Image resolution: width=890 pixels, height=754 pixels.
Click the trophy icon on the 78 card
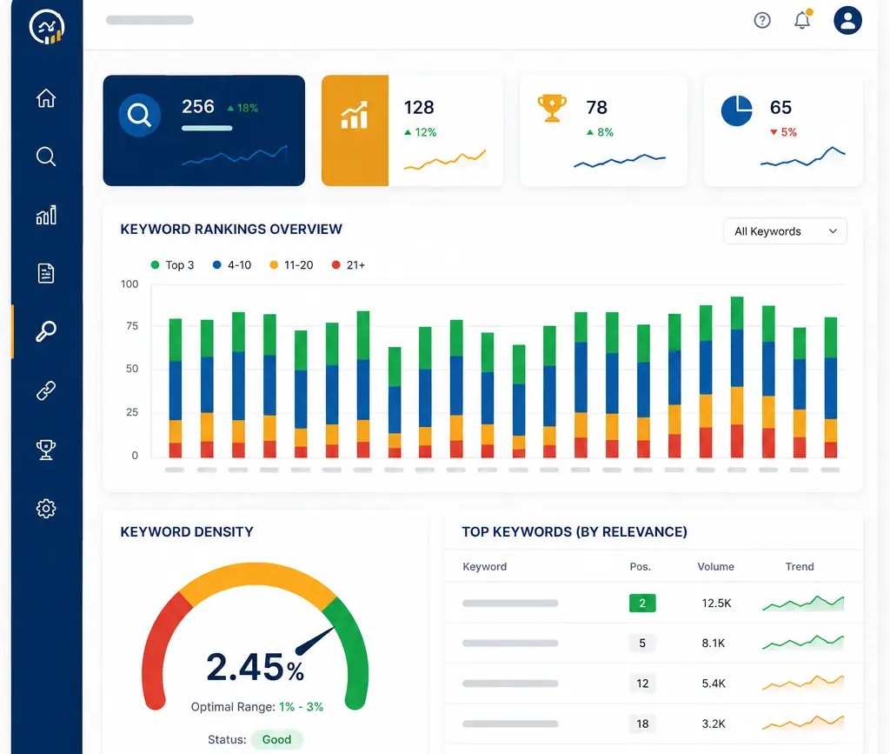pyautogui.click(x=552, y=108)
